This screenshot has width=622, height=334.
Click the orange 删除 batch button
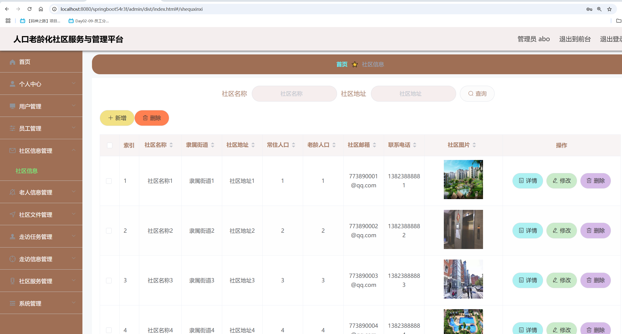click(152, 118)
